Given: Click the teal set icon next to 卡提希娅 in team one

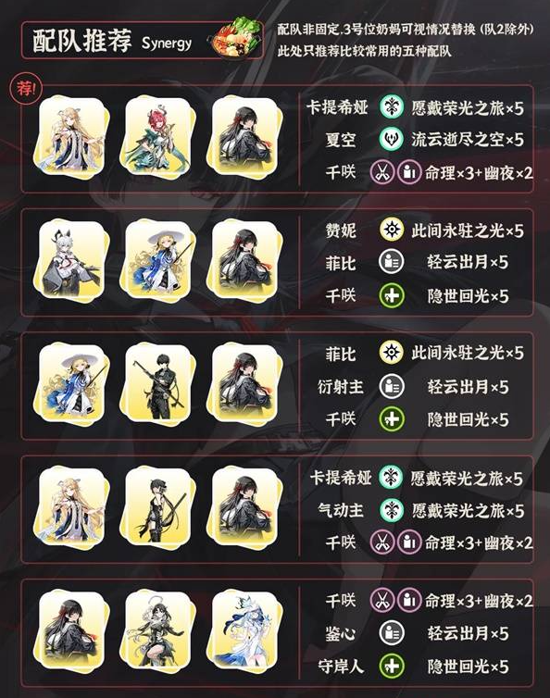Looking at the screenshot, I should (x=392, y=106).
